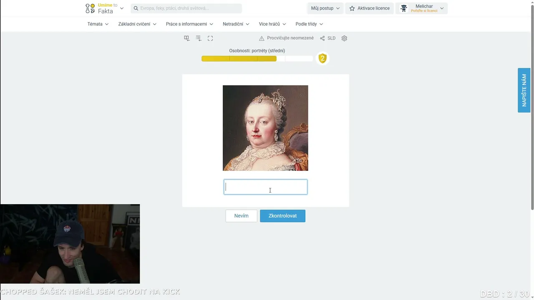Expand the Základní cvičení menu
The height and width of the screenshot is (300, 534).
137,24
